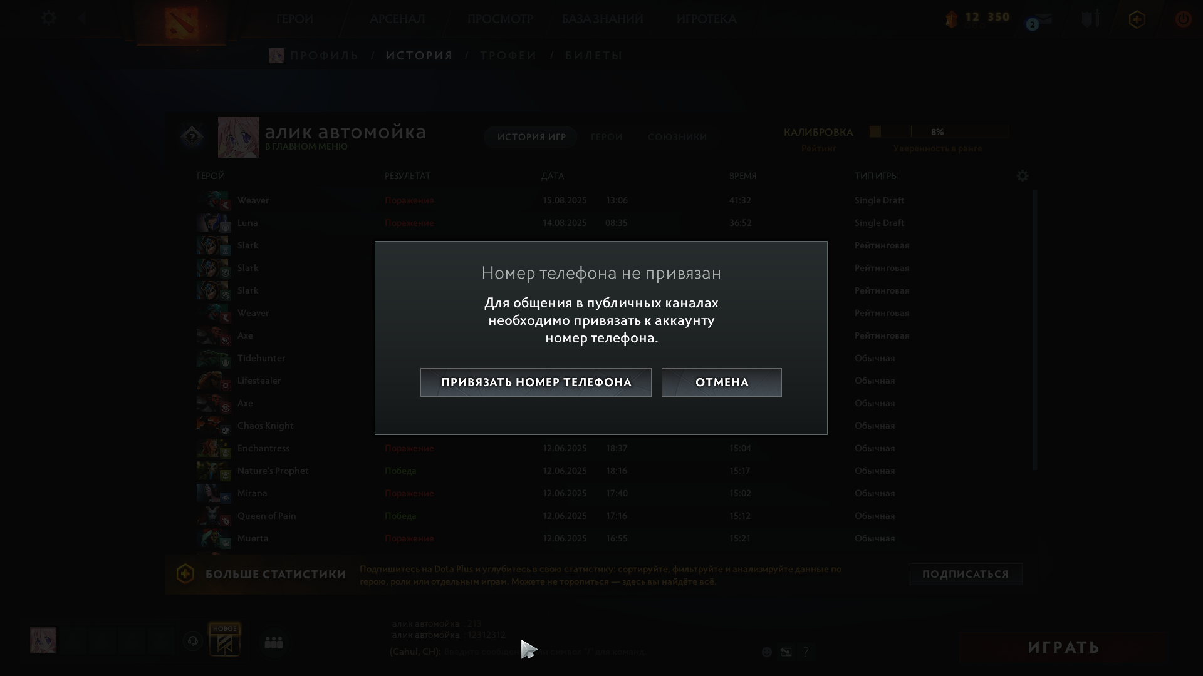Image resolution: width=1203 pixels, height=676 pixels.
Task: Open the Арсенал top menu
Action: point(397,19)
